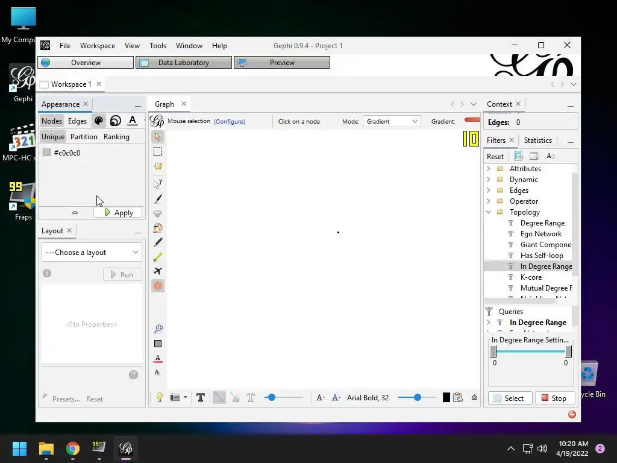The width and height of the screenshot is (617, 463).
Task: Expand the In Degree Range query
Action: click(x=488, y=323)
